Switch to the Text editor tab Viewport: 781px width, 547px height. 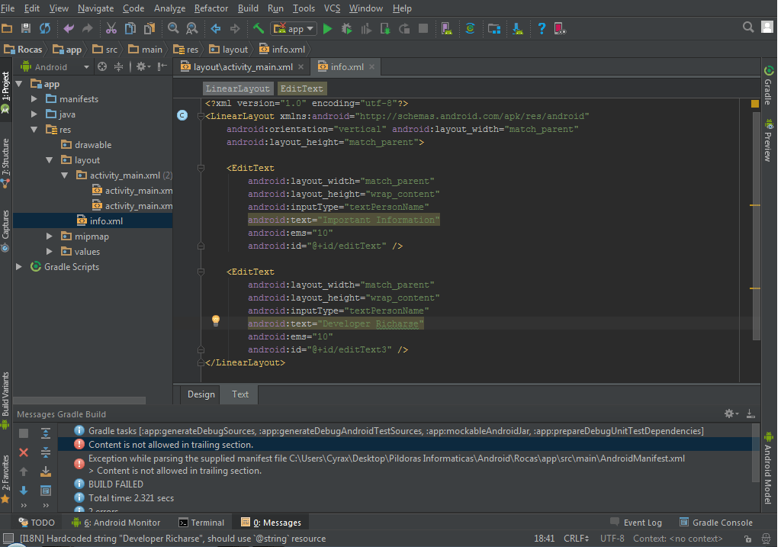[240, 394]
